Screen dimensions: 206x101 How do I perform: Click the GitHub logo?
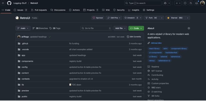9,3
